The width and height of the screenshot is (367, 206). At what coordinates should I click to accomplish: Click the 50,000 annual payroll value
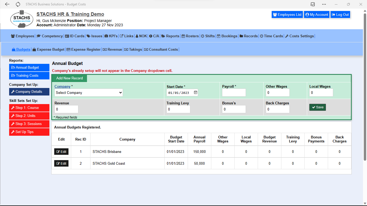click(199, 164)
